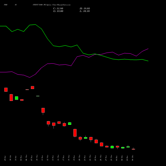The height and width of the screenshot is (166, 166).
Task: Click the 04 Dec date axis label
Action: pyautogui.click(x=132, y=158)
